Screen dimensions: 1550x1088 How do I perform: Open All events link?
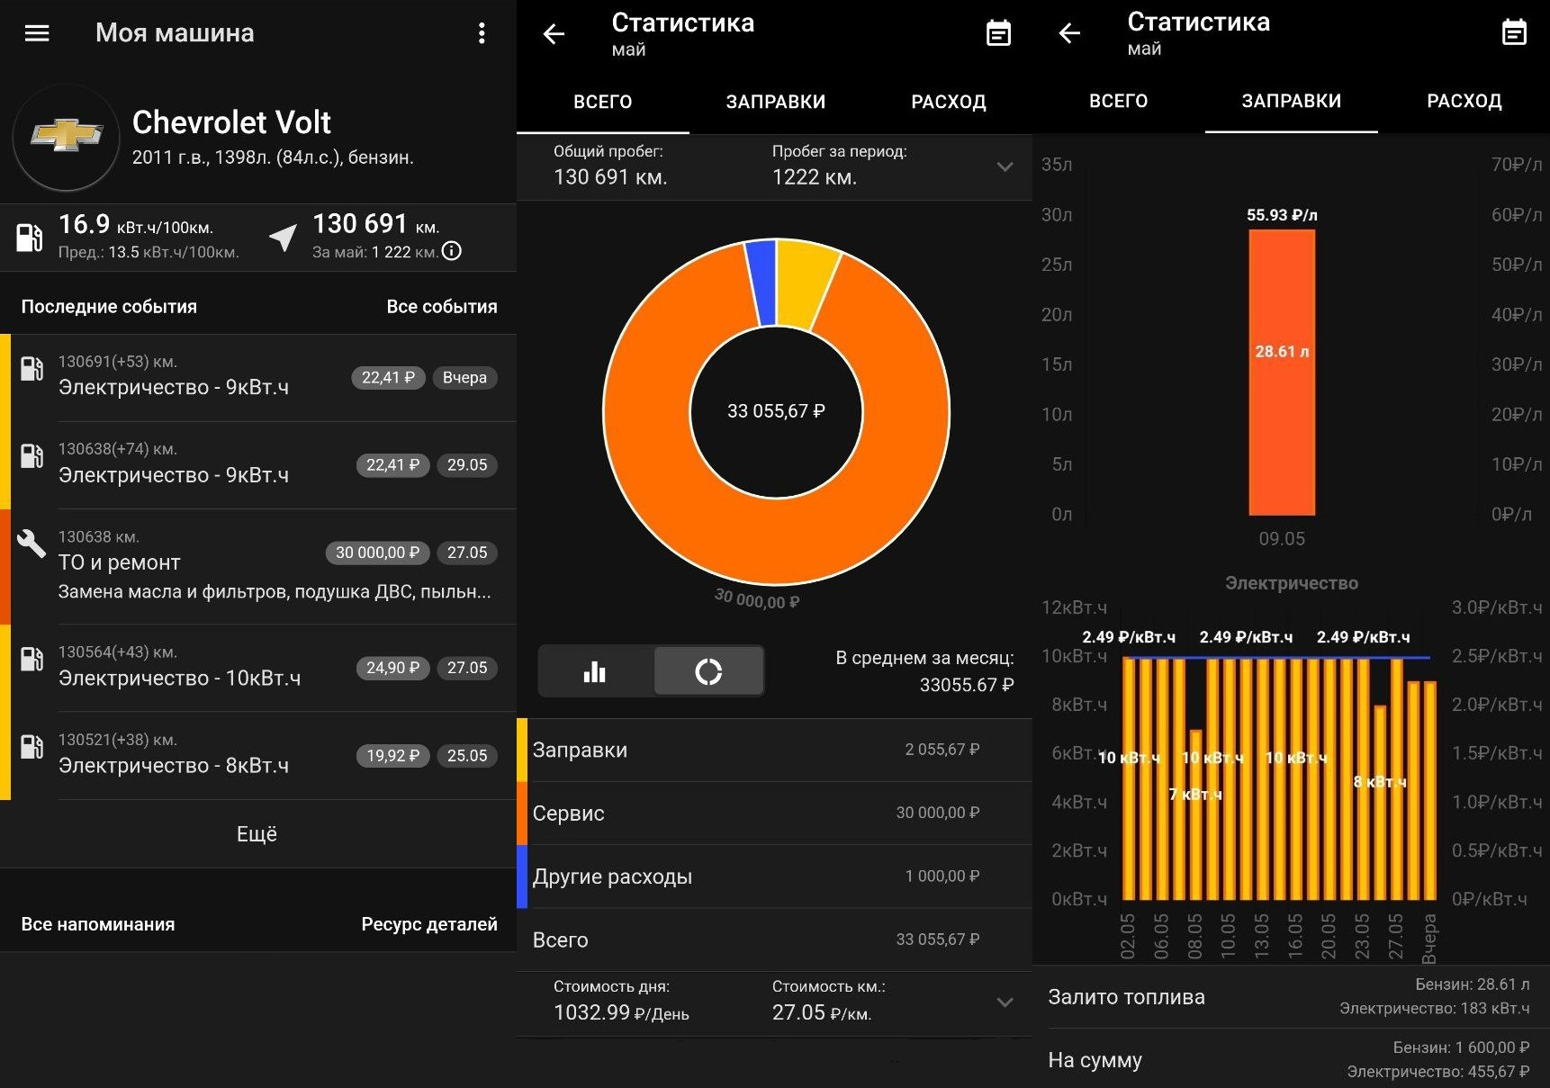coord(441,306)
